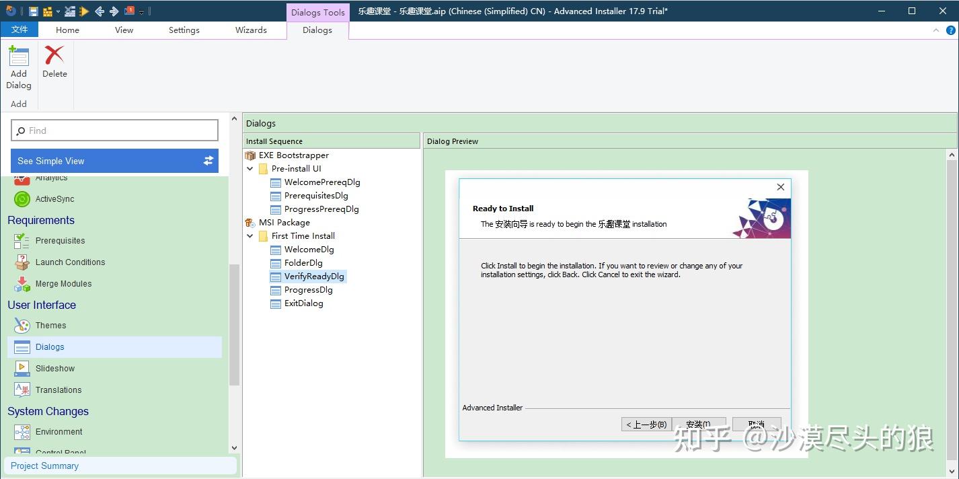Open Translations page in sidebar

(x=59, y=390)
